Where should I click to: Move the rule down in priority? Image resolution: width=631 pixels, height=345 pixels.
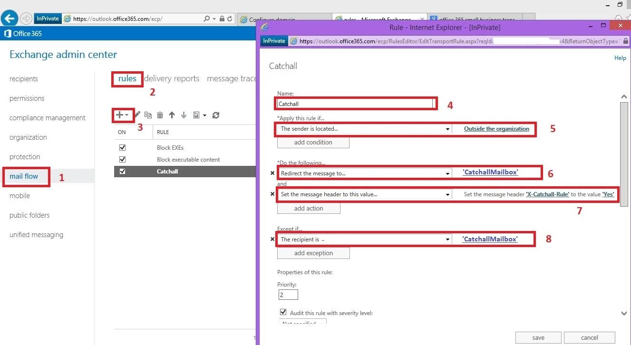[184, 115]
